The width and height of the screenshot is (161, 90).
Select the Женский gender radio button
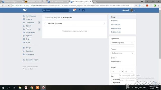point(111,79)
